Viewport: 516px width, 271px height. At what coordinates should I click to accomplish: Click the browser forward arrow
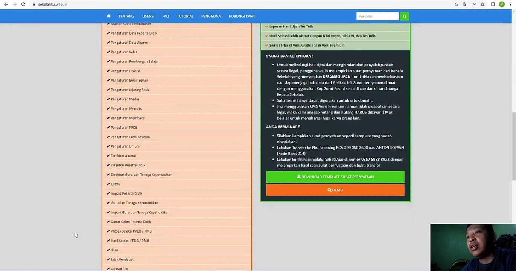14,4
